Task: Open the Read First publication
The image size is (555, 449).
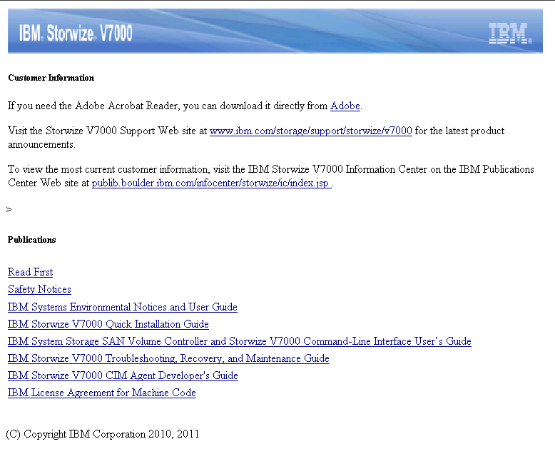Action: [x=31, y=272]
